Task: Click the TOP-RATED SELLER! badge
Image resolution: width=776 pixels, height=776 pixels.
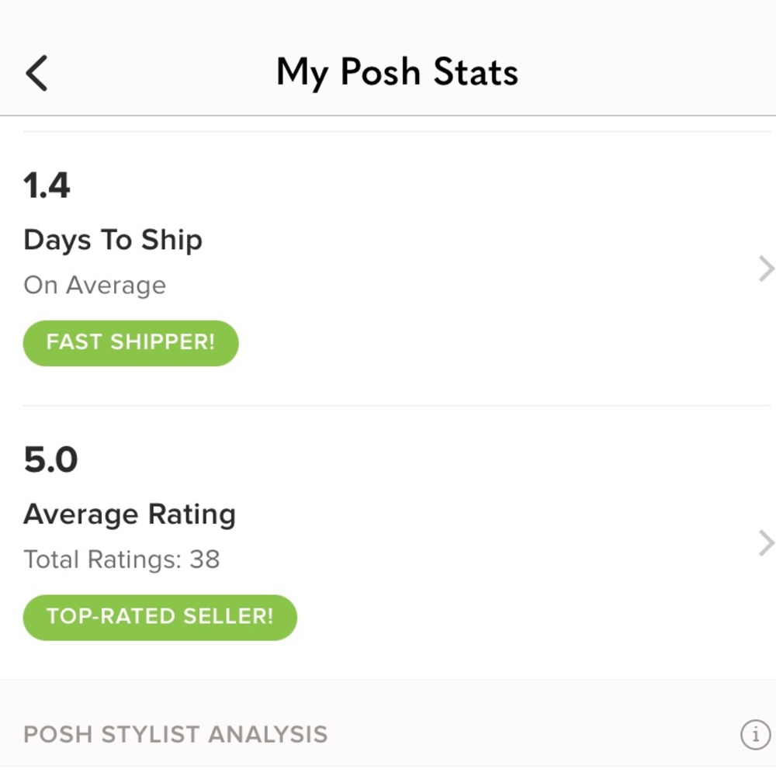Action: point(160,617)
